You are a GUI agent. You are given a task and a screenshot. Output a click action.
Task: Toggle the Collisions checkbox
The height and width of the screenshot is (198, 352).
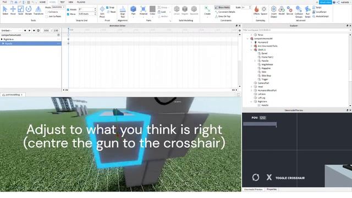click(x=46, y=12)
